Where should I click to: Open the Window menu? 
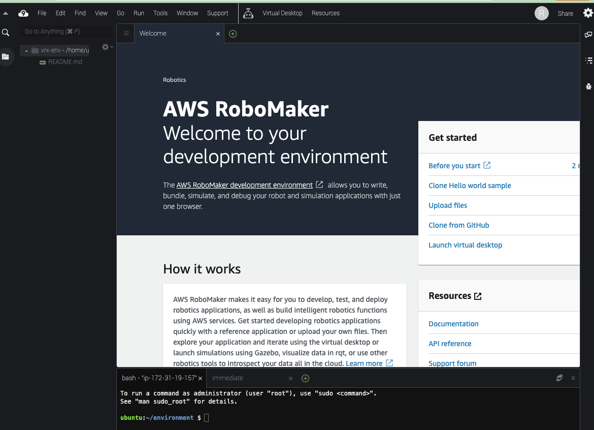(187, 13)
